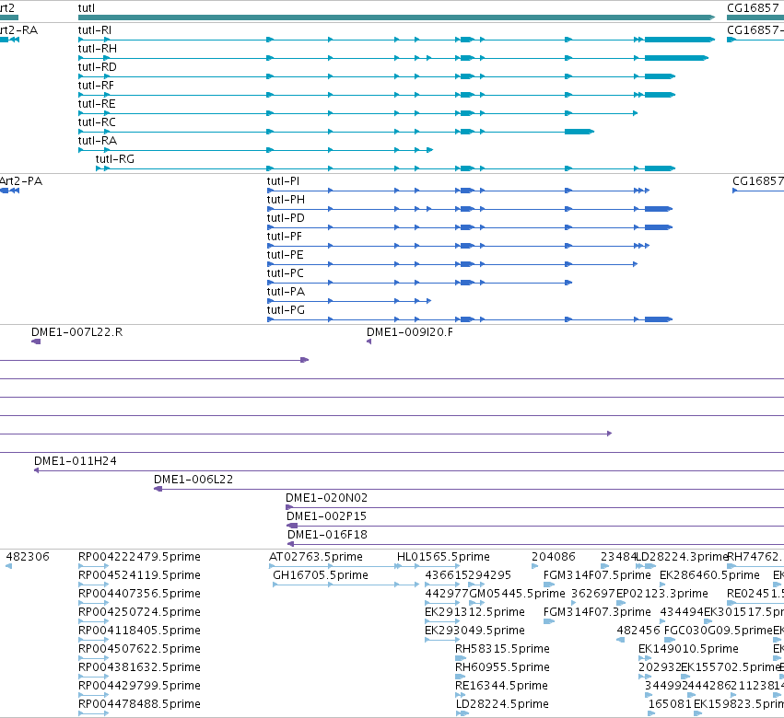Image resolution: width=784 pixels, height=718 pixels.
Task: Select the LD28224.5prime EST label
Action: [502, 704]
